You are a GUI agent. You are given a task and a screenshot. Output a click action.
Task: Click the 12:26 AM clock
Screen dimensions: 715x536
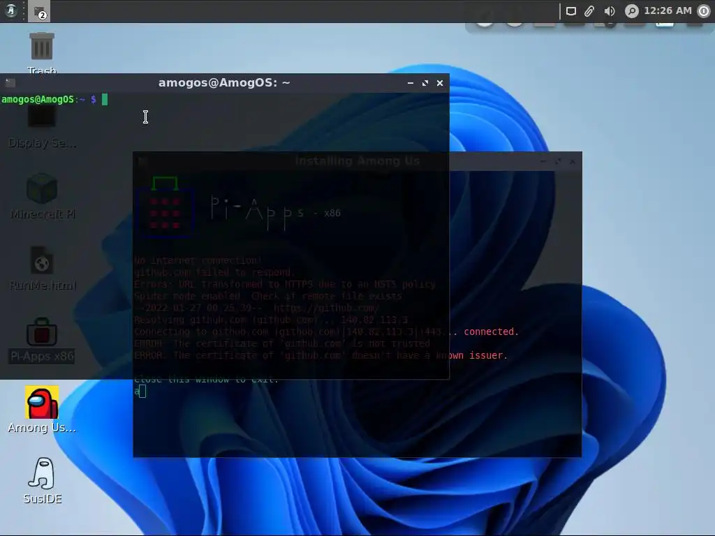pyautogui.click(x=668, y=10)
